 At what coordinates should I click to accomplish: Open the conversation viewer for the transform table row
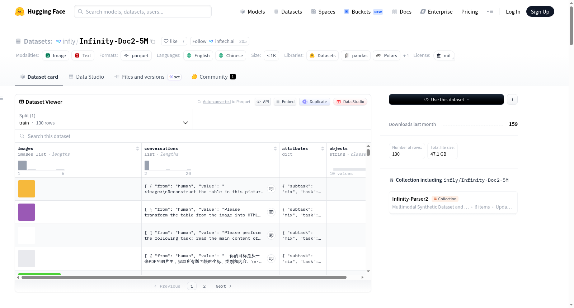271,212
